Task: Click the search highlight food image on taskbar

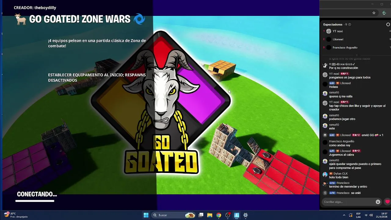Action: [190, 215]
